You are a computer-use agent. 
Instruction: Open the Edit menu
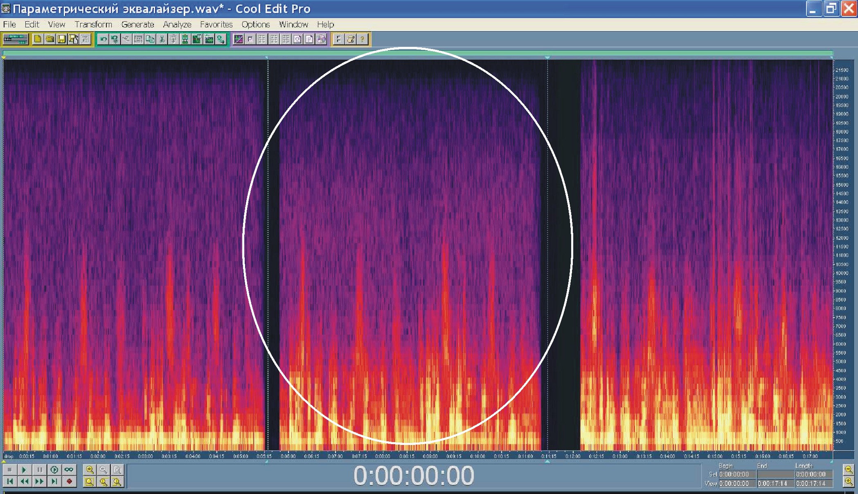32,25
